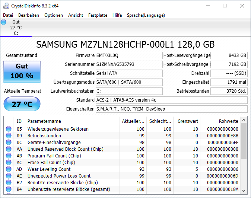Open the Hilfe menu
This screenshot has width=251, height=198.
pos(117,15)
